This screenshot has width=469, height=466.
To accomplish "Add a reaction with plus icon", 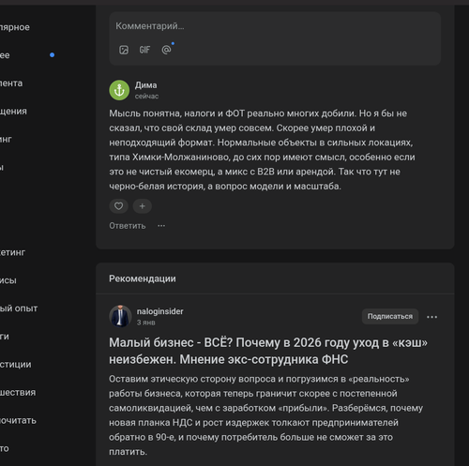I will click(x=143, y=206).
